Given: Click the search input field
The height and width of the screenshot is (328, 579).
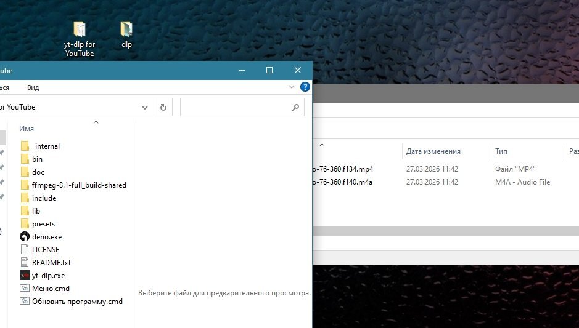Looking at the screenshot, I should [235, 107].
